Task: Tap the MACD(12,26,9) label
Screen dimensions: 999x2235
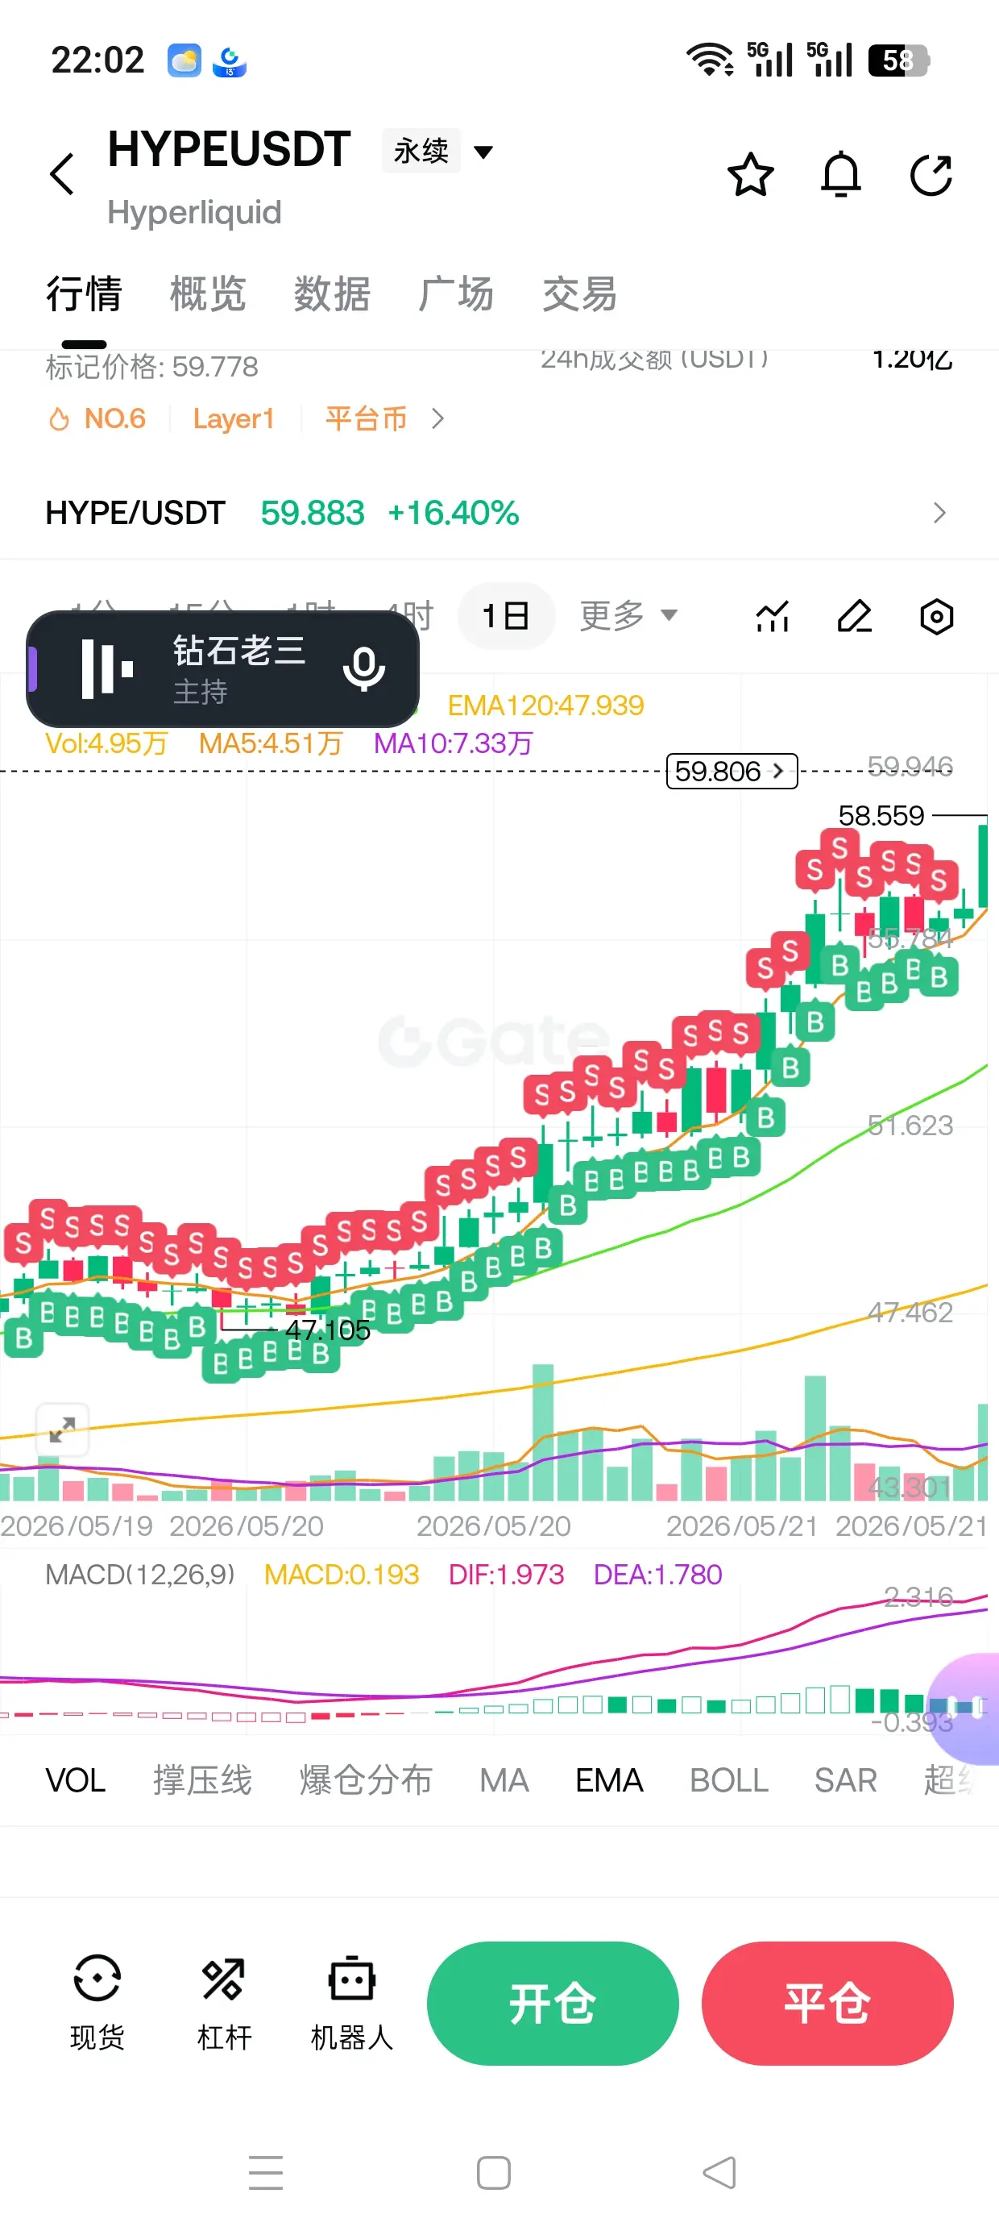Action: coord(139,1575)
